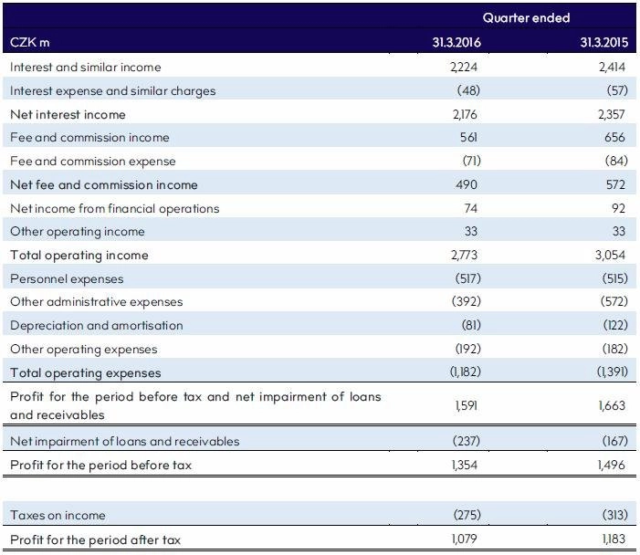
Task: Click the 'Quarter ended' header text
Action: (x=526, y=18)
